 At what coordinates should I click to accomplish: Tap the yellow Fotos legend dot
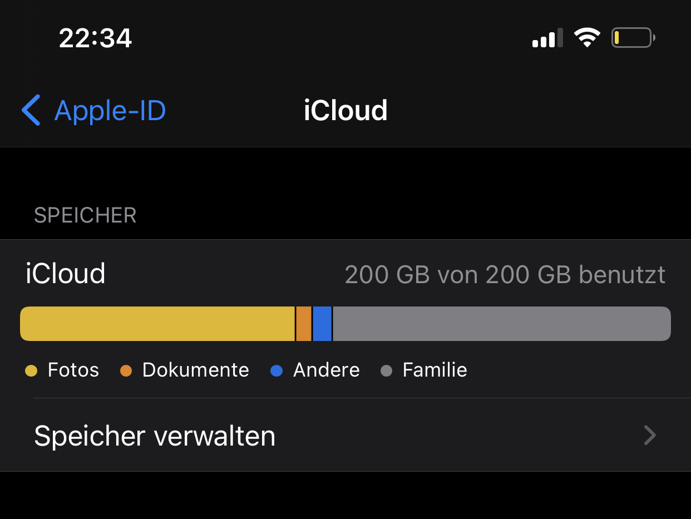31,370
